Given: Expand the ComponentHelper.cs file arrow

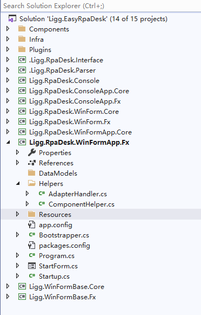Looking at the screenshot, I should point(28,204).
